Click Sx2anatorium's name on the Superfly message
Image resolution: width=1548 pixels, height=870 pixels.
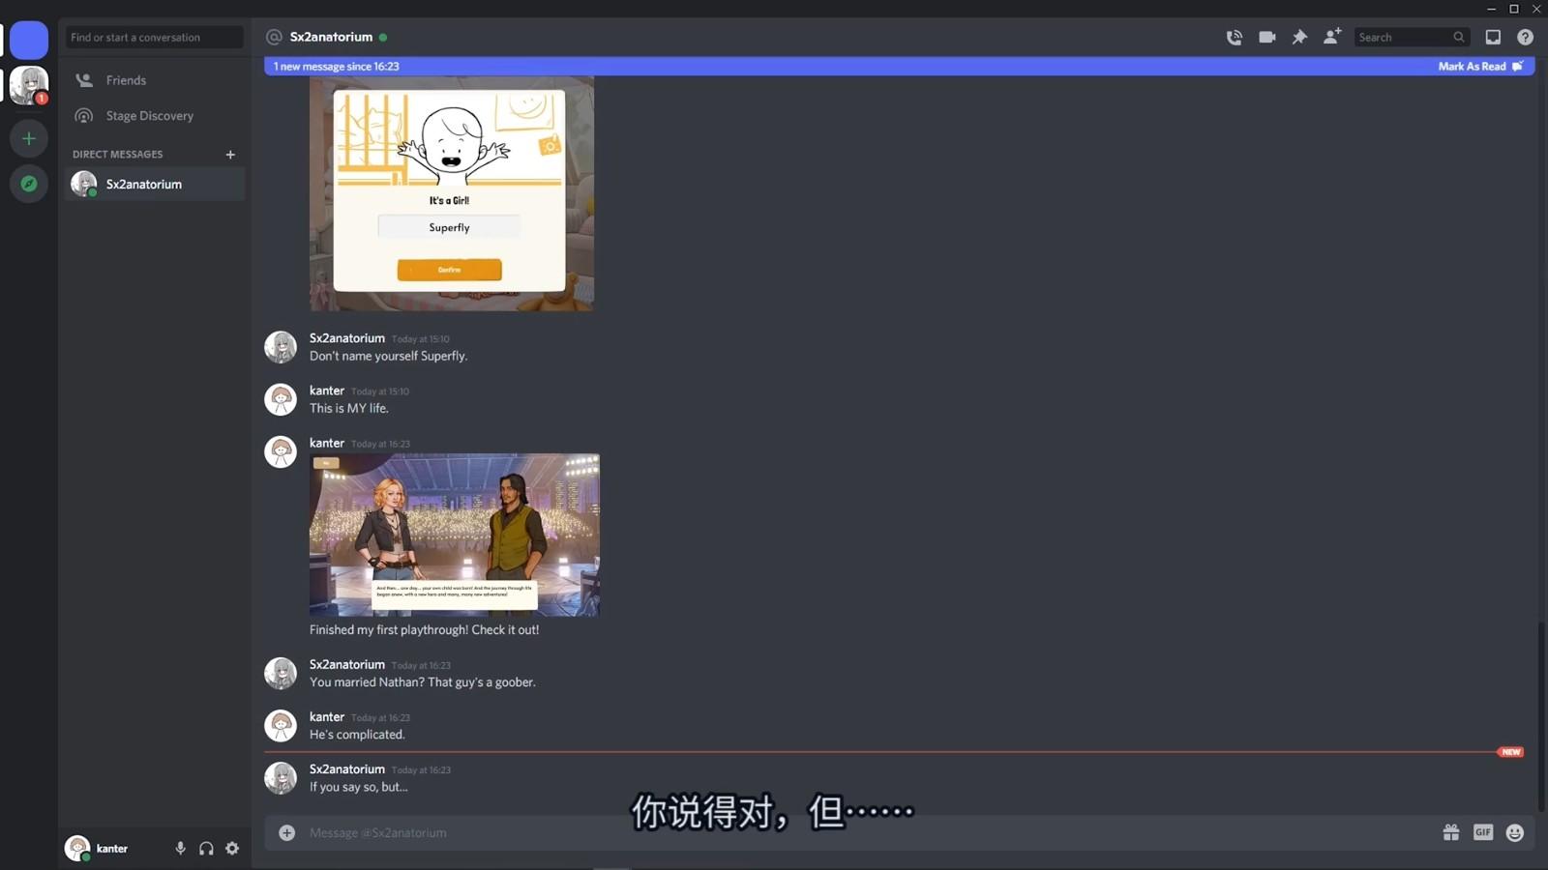pyautogui.click(x=346, y=338)
